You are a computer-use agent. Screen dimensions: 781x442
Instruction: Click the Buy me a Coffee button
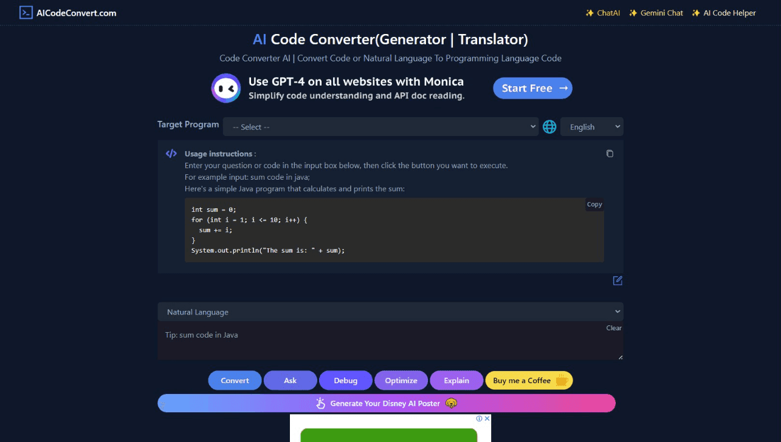(529, 381)
